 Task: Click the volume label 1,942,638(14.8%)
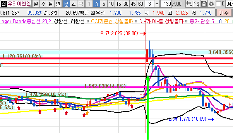point(105,86)
